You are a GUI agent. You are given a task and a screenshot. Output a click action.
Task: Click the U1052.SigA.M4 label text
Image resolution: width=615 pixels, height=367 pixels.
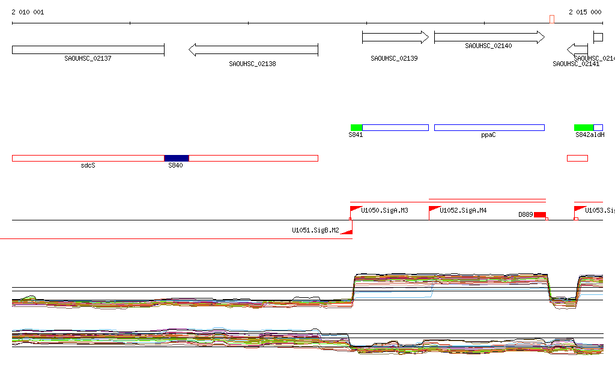pyautogui.click(x=463, y=211)
